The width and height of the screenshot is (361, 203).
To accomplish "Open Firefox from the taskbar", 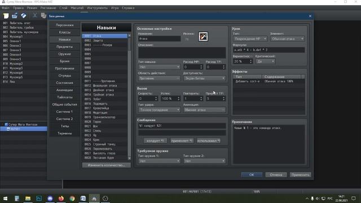I will pyautogui.click(x=61, y=198).
